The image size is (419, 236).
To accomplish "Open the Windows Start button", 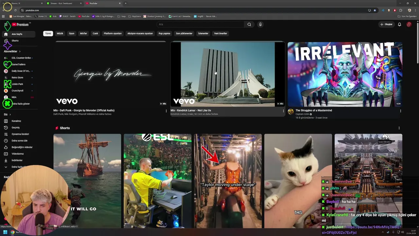I will pyautogui.click(x=5, y=232).
